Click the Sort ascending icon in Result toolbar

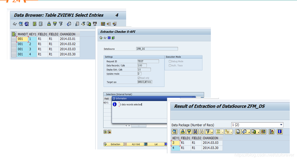click(183, 132)
